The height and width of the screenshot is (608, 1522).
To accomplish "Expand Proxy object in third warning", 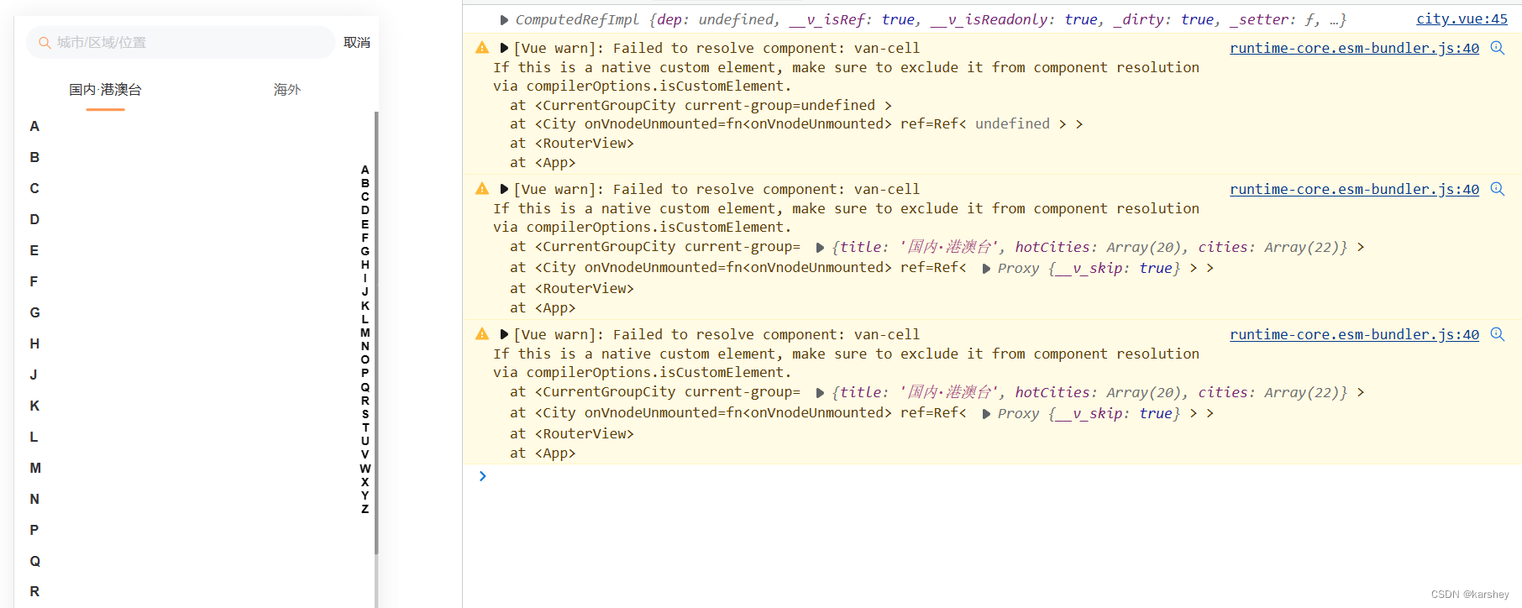I will tap(986, 414).
